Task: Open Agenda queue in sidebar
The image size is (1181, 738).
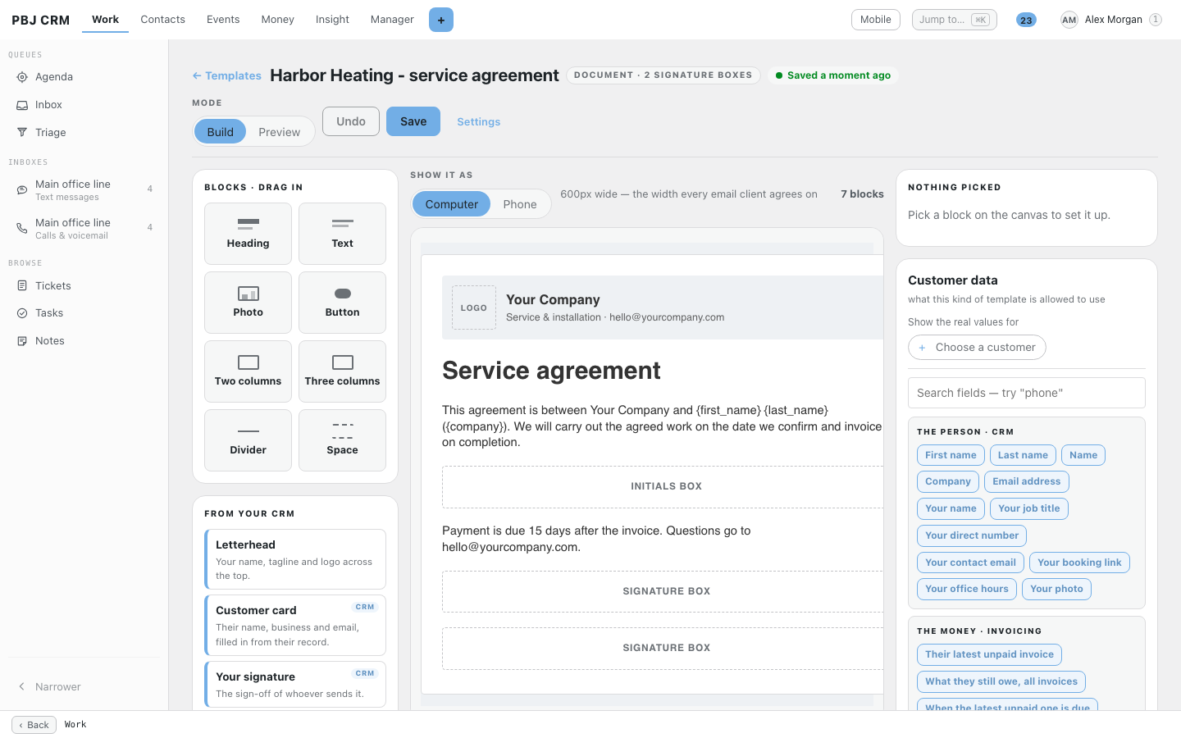Action: (x=84, y=77)
